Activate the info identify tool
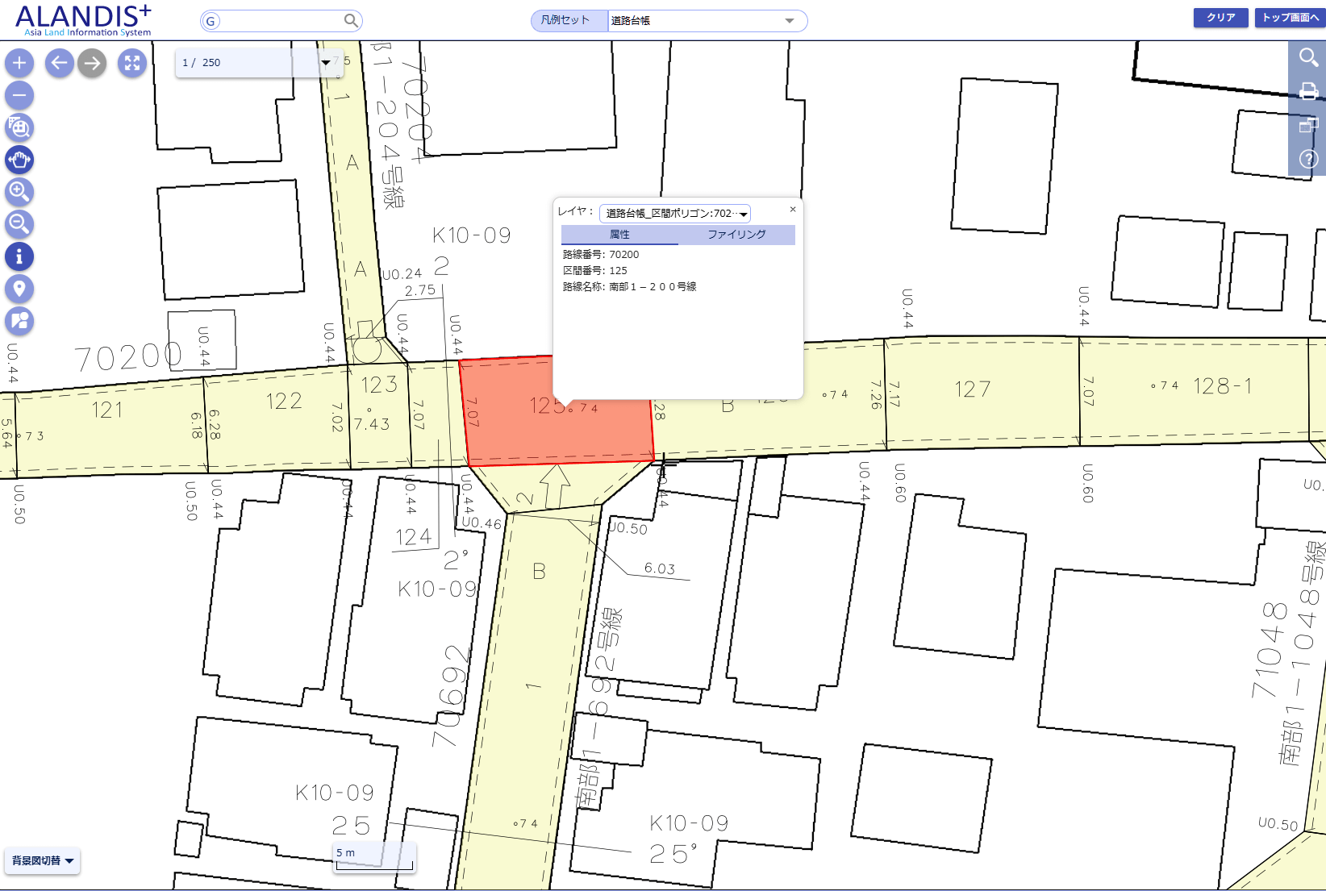This screenshot has width=1326, height=891. click(x=19, y=256)
